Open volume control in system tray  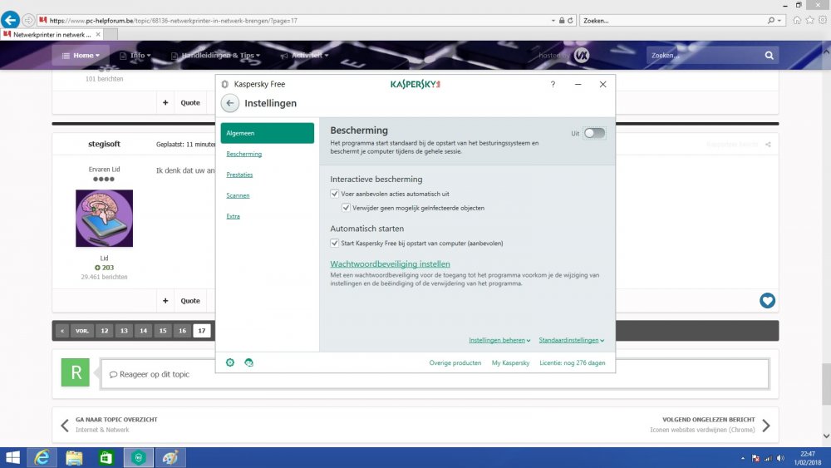(x=780, y=459)
